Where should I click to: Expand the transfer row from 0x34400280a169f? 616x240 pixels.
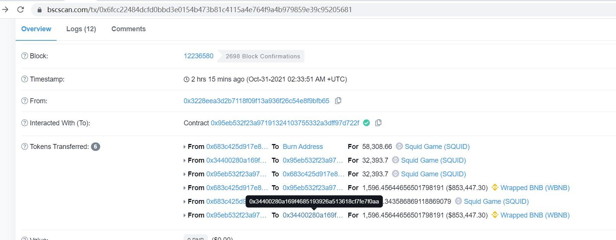[x=185, y=160]
